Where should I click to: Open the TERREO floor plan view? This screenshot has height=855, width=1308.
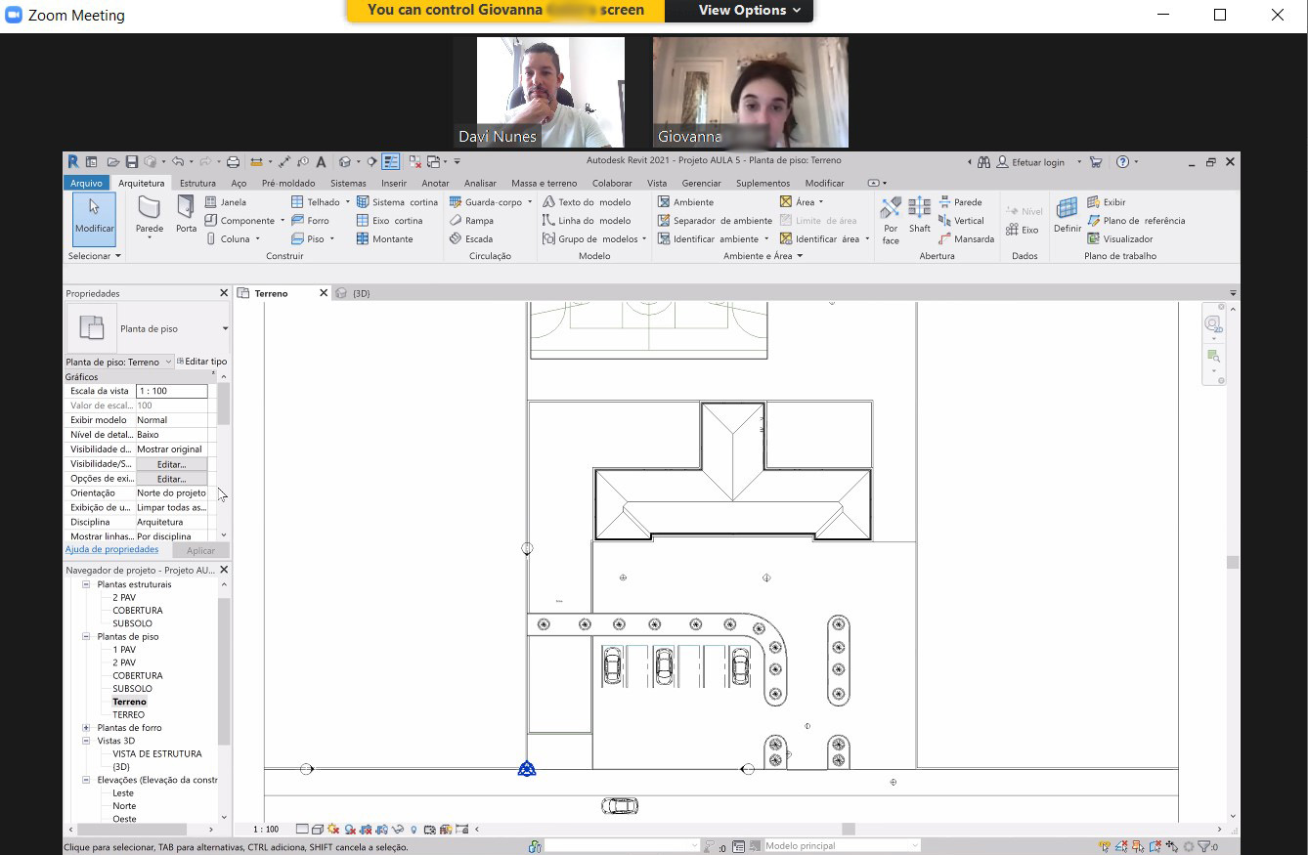(x=128, y=715)
